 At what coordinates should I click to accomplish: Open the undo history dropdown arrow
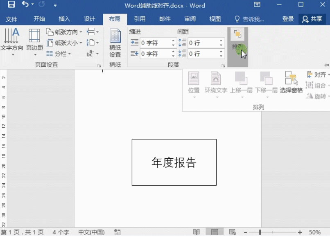point(32,5)
